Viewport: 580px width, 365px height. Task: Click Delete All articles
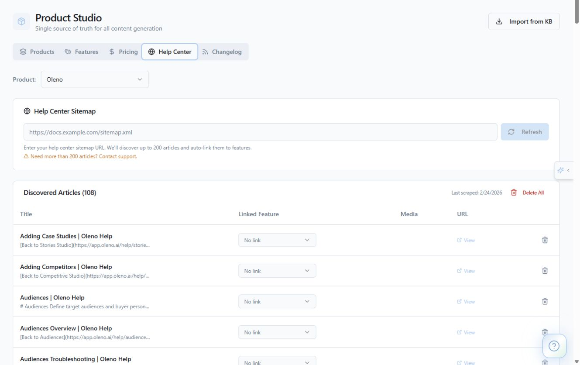(x=527, y=193)
